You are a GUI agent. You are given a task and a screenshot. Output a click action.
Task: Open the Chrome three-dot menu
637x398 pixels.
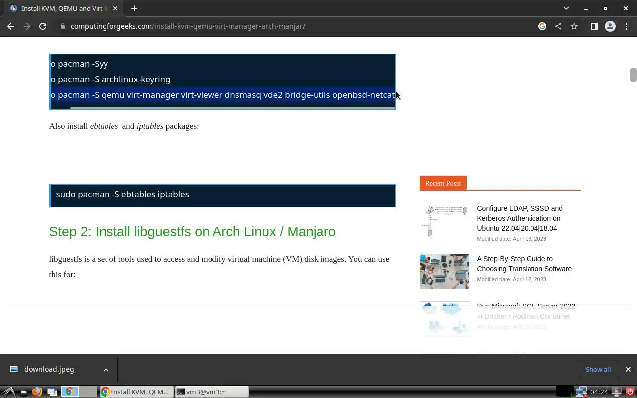click(x=626, y=26)
